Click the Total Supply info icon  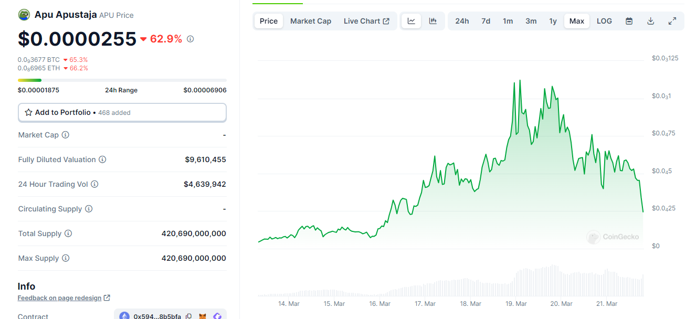(68, 233)
